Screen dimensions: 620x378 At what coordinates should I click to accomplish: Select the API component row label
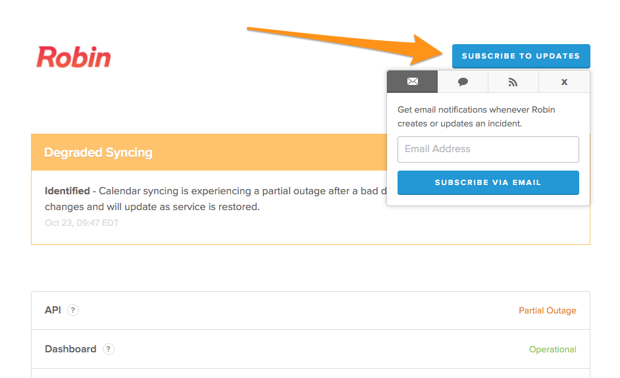coord(53,310)
